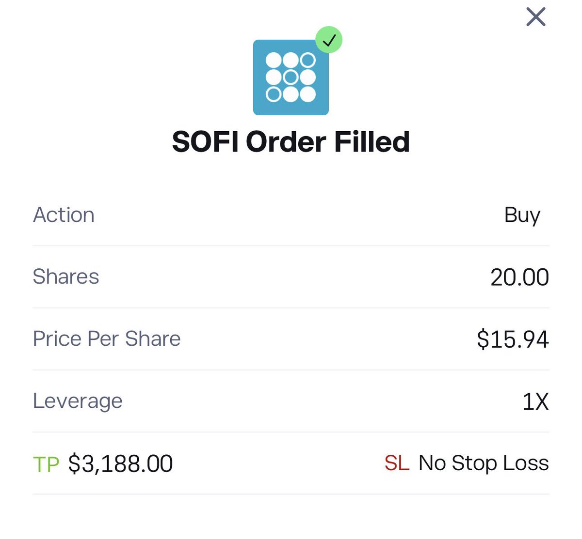Tap the top-right ring in SOFI logo
This screenshot has height=539, width=582.
tap(308, 61)
